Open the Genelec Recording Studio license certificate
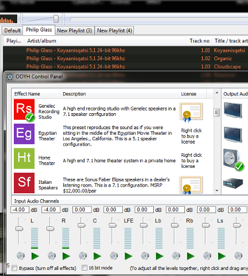Screen dimensions: 248x276 click(x=191, y=112)
